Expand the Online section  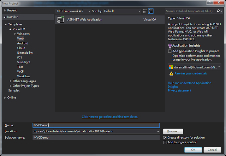[5, 98]
